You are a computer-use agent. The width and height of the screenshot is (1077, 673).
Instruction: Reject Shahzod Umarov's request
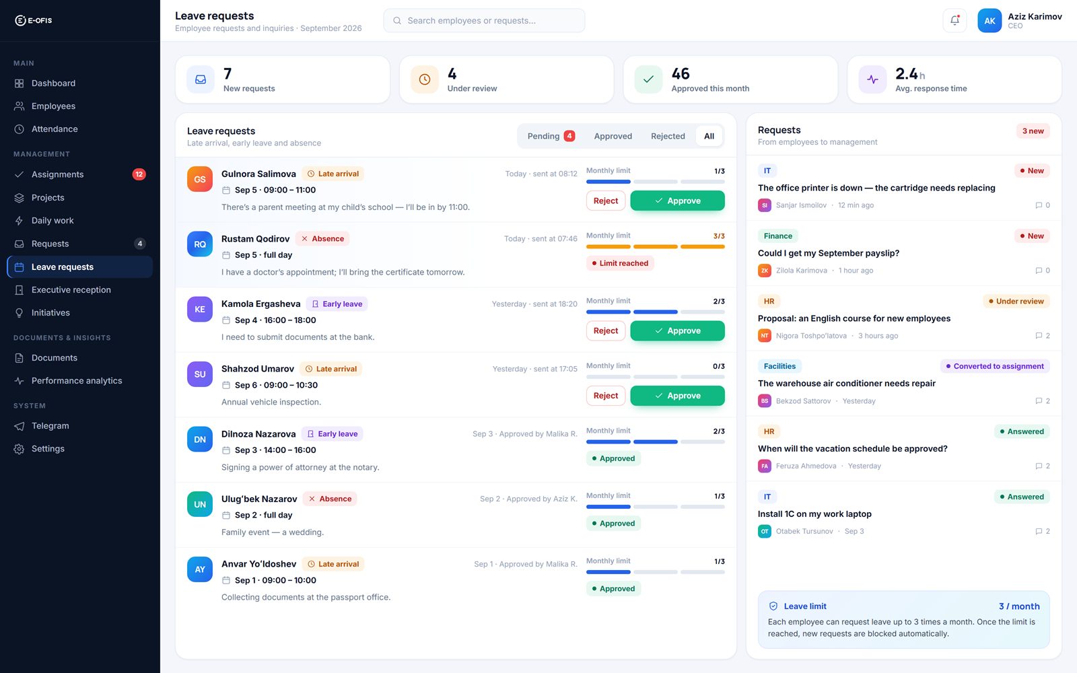pos(606,396)
